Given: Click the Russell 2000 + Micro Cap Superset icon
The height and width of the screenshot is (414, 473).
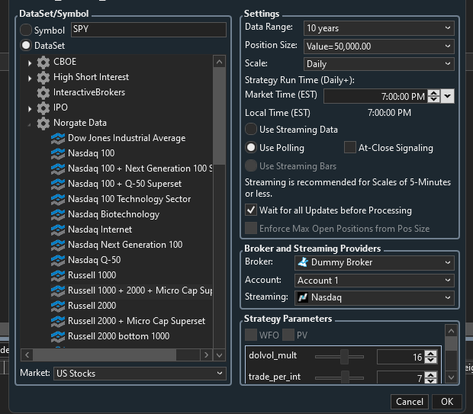Looking at the screenshot, I should coord(58,322).
